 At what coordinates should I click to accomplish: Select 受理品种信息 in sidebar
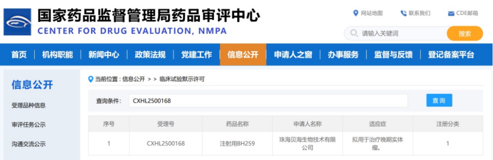tap(28, 105)
